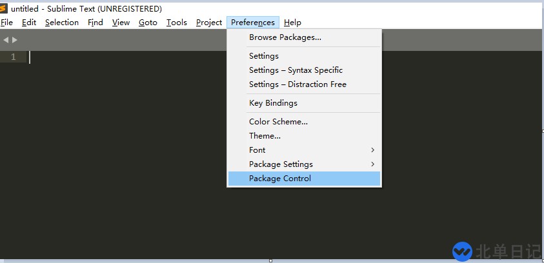Open the Edit menu
The image size is (544, 263).
[29, 23]
